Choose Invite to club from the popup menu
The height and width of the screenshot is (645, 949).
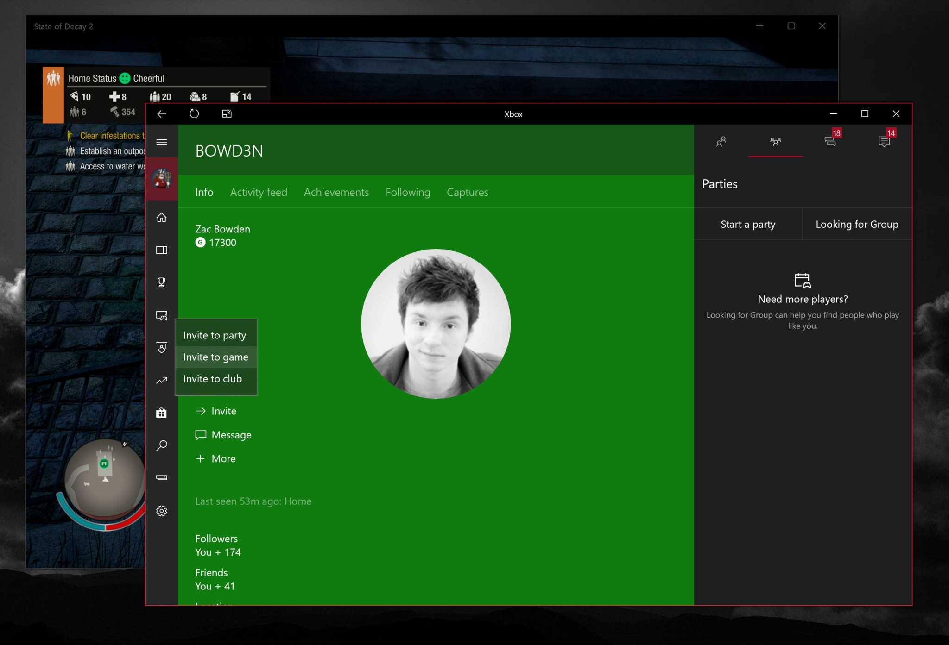pyautogui.click(x=215, y=379)
